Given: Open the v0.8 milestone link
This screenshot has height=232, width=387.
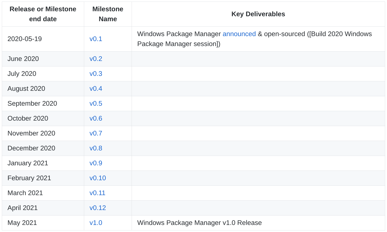Looking at the screenshot, I should tap(96, 148).
